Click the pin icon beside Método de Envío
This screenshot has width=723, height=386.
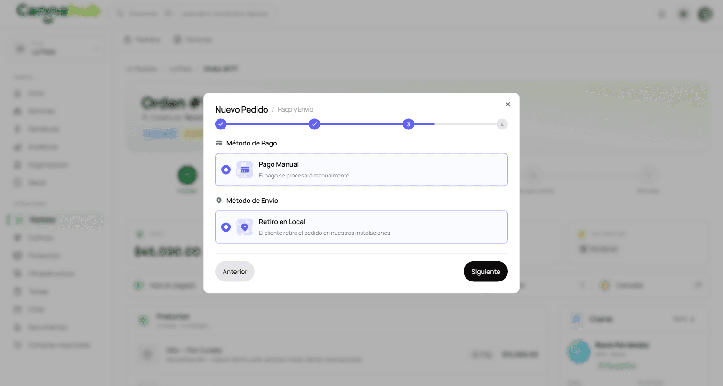coord(219,201)
